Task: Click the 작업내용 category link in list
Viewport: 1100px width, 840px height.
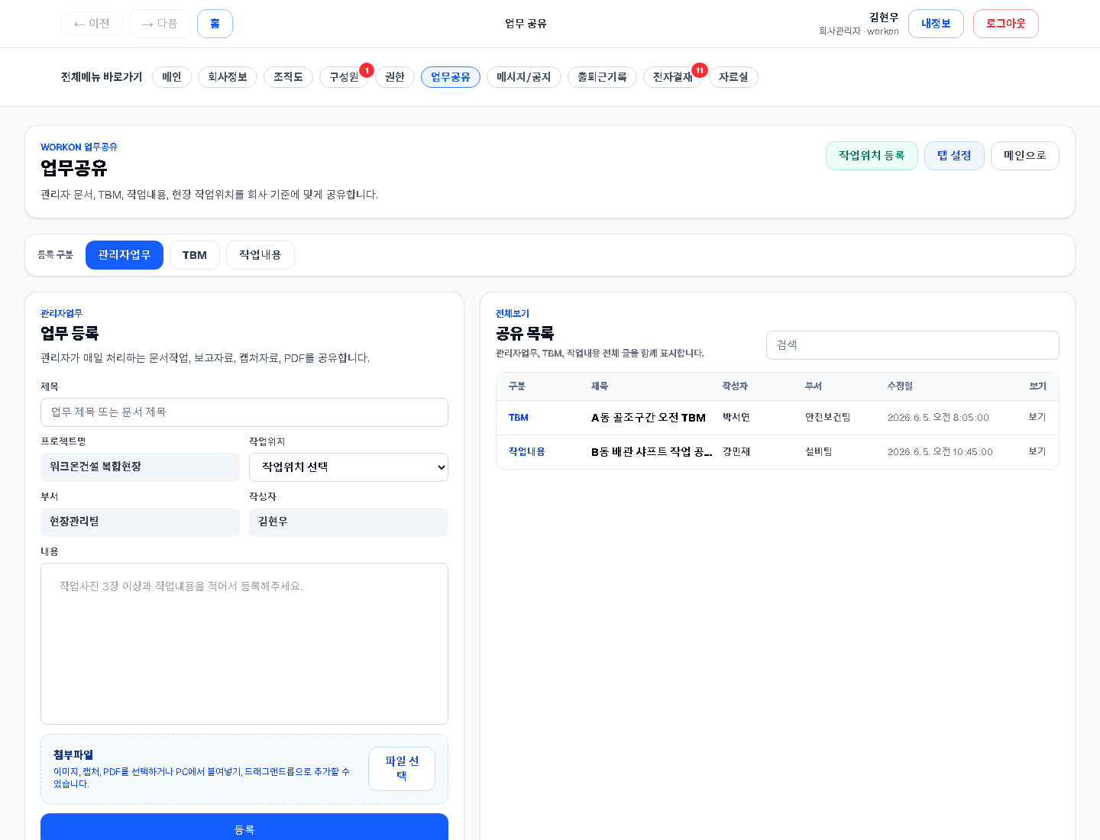Action: point(527,452)
